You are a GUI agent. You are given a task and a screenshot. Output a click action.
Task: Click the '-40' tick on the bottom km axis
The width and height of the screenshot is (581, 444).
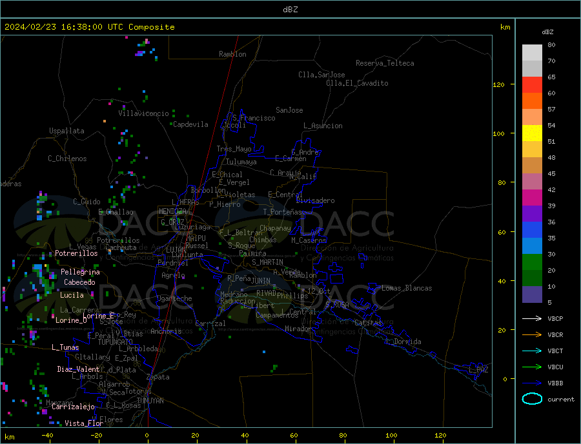click(47, 435)
